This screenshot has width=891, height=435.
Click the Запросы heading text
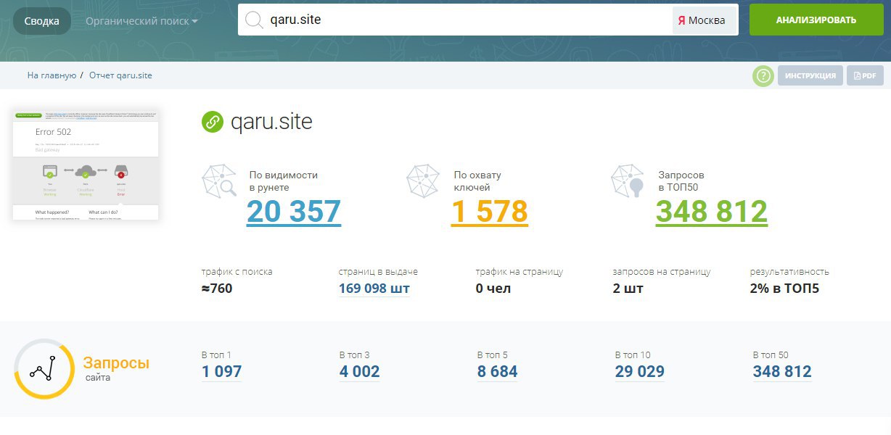tap(116, 363)
